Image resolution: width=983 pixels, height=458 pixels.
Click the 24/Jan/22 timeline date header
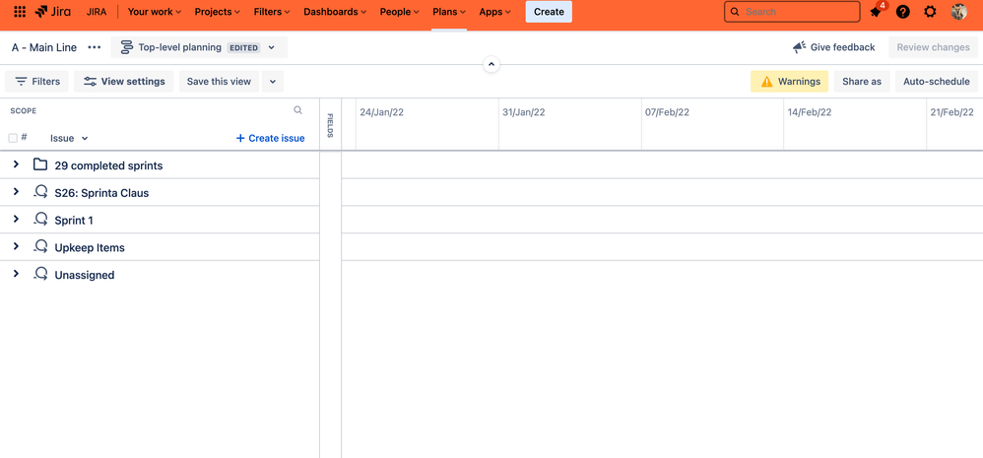pyautogui.click(x=381, y=112)
